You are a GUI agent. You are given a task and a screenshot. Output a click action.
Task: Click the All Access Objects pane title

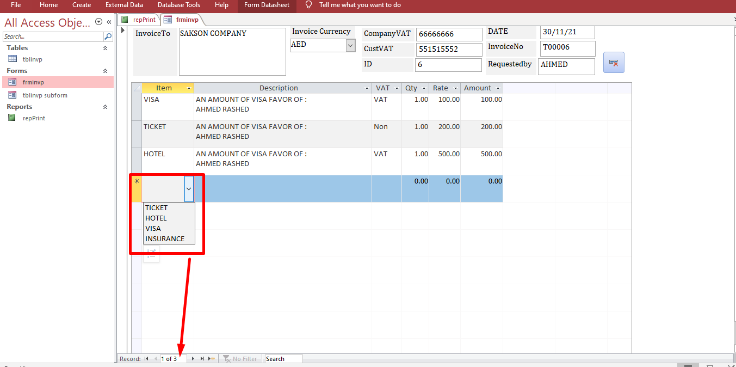point(47,22)
